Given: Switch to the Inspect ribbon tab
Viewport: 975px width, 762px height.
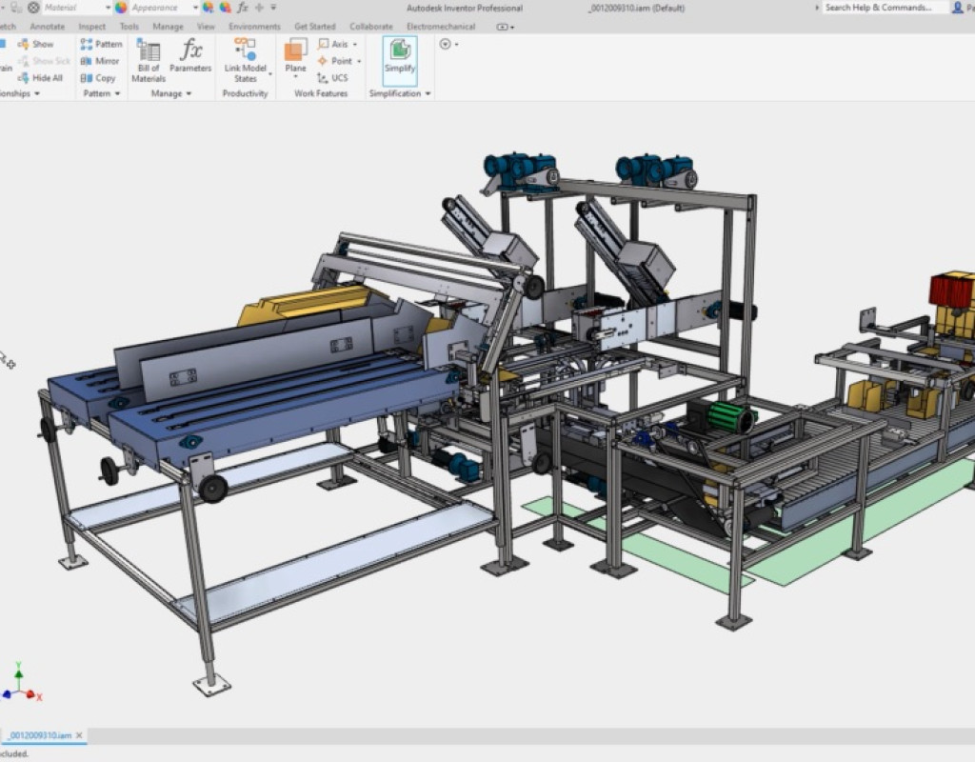Looking at the screenshot, I should [92, 27].
